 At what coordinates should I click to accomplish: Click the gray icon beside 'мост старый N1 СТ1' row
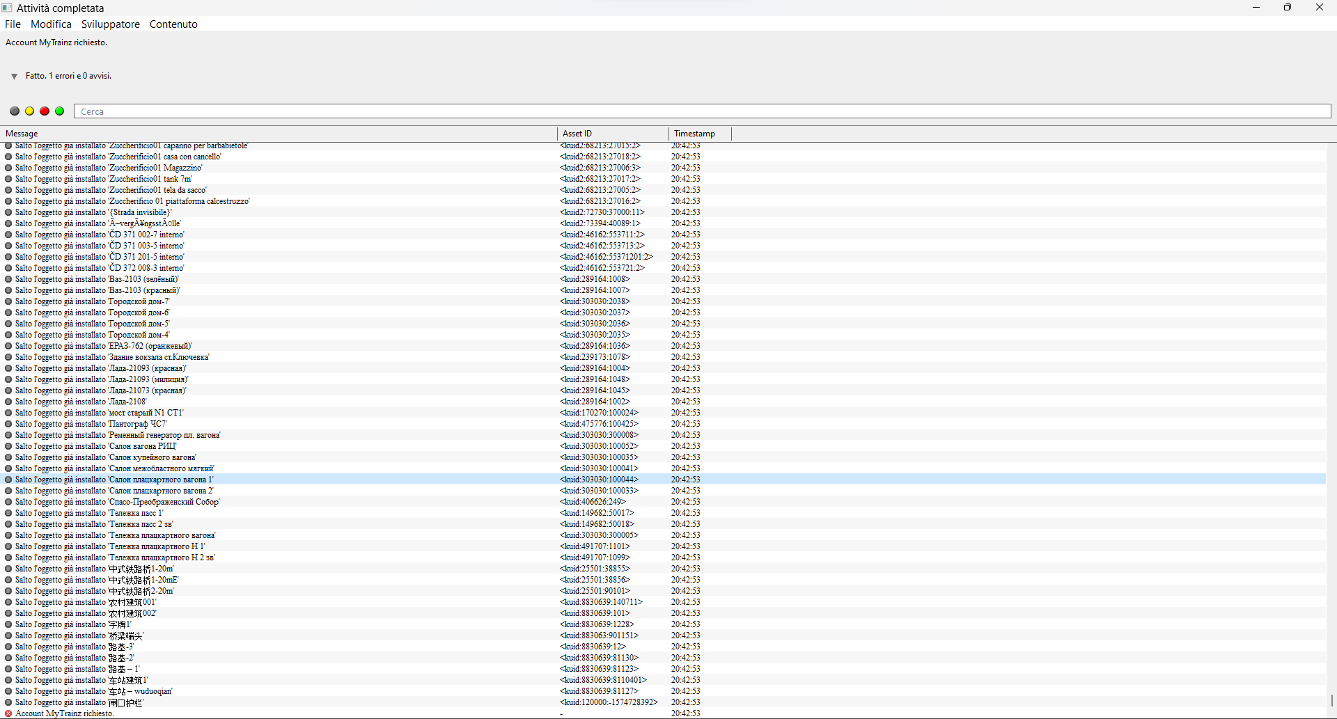pos(8,413)
